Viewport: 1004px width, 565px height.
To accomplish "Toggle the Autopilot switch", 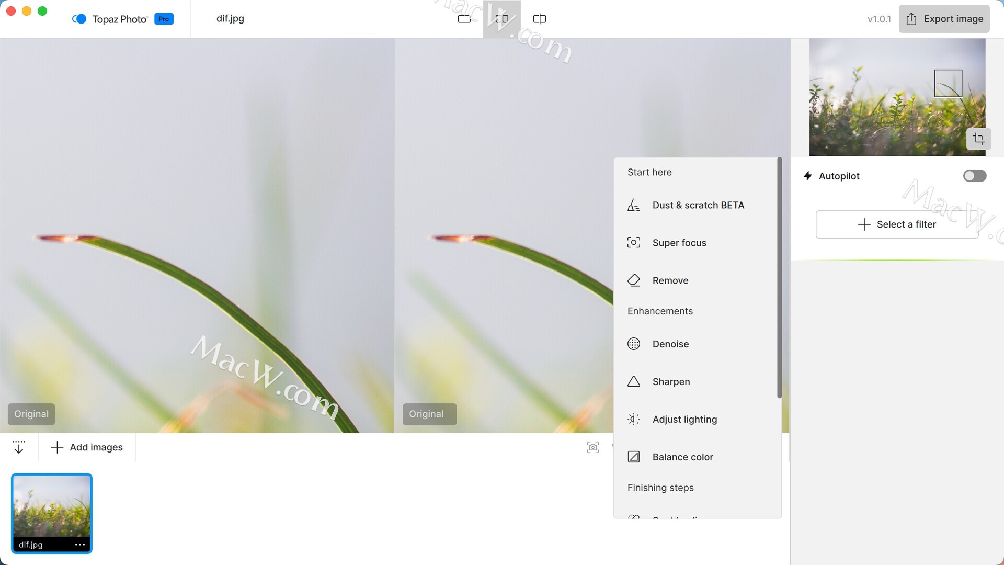I will point(974,176).
